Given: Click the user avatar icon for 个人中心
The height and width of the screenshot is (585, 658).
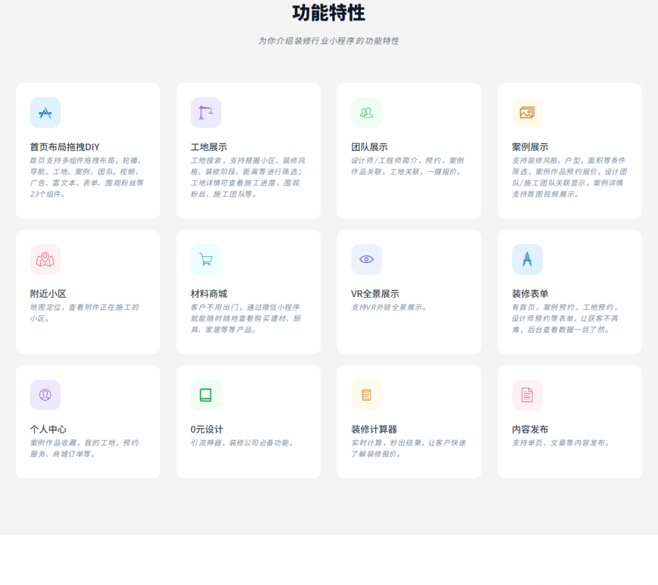Looking at the screenshot, I should click(45, 395).
